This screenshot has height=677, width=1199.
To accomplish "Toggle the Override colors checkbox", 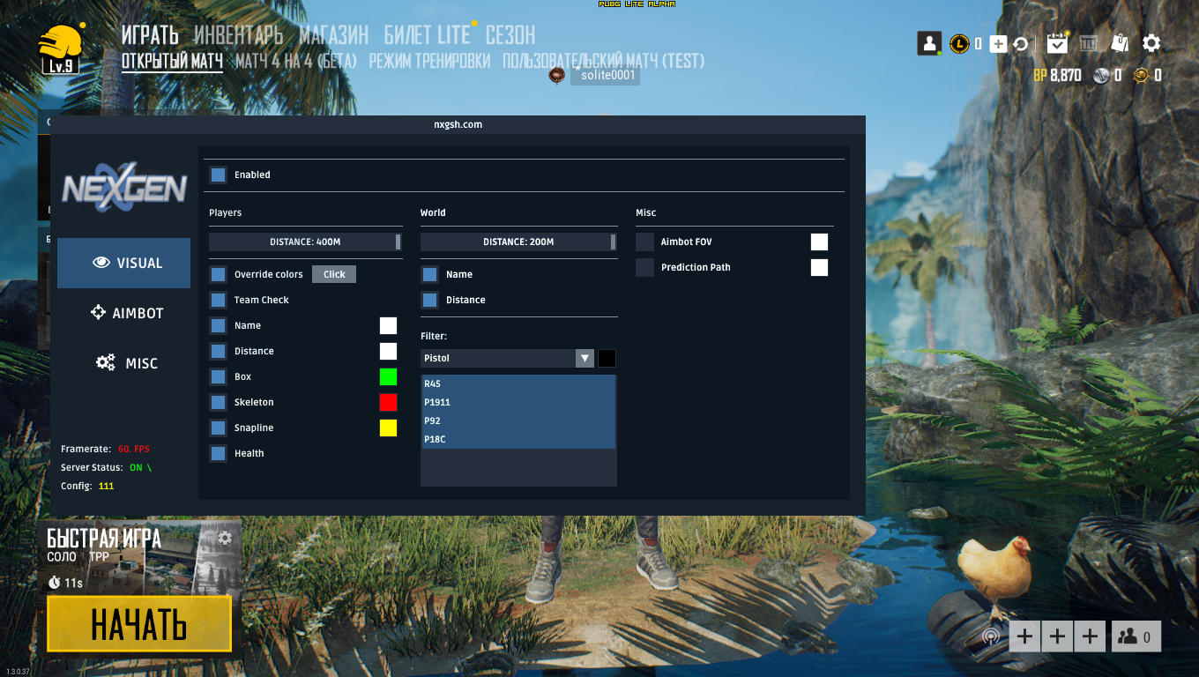I will click(218, 274).
